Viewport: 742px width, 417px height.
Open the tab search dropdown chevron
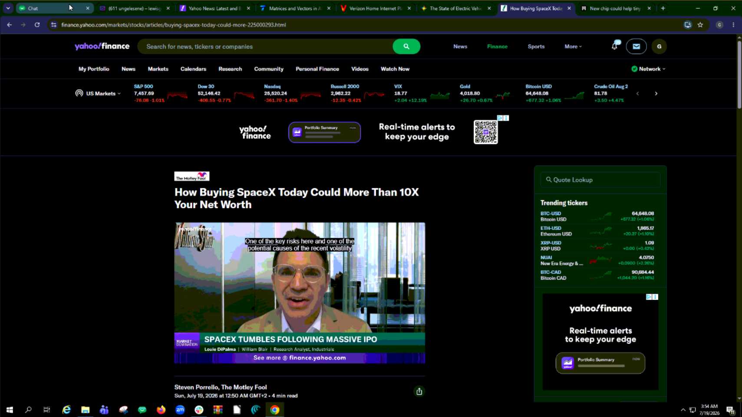(8, 8)
